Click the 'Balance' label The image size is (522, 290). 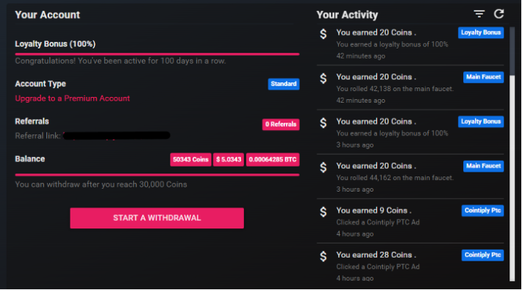click(x=30, y=159)
